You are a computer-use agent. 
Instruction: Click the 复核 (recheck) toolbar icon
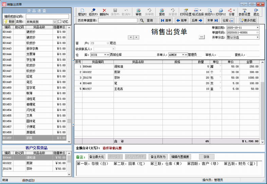[x=162, y=11]
